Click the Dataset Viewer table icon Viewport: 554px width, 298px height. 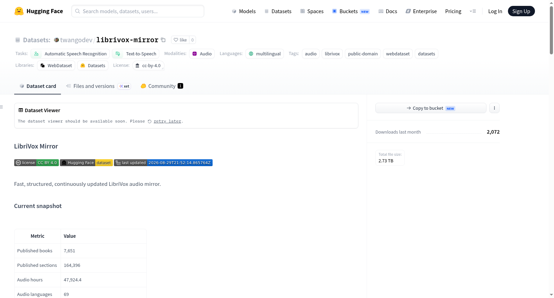point(21,110)
